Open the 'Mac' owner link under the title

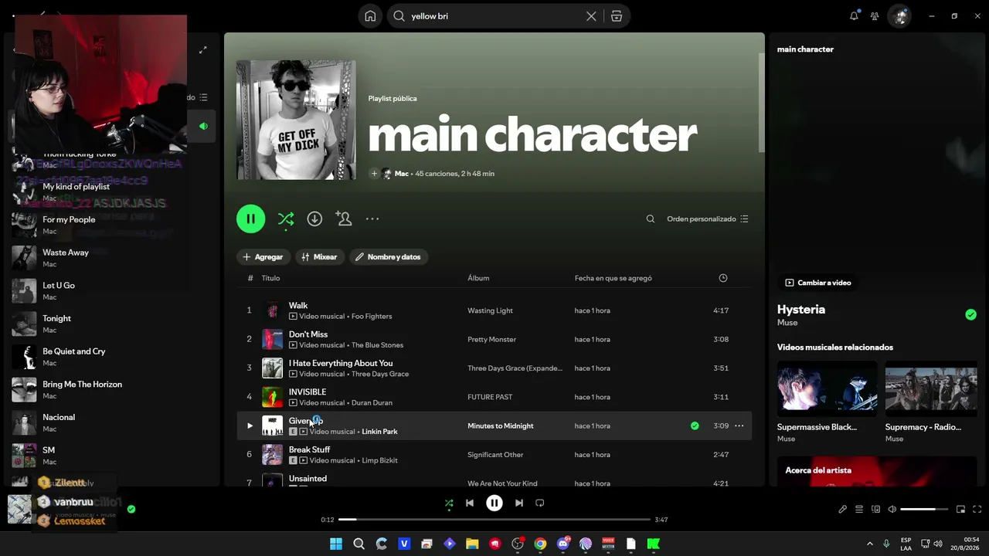pos(402,174)
